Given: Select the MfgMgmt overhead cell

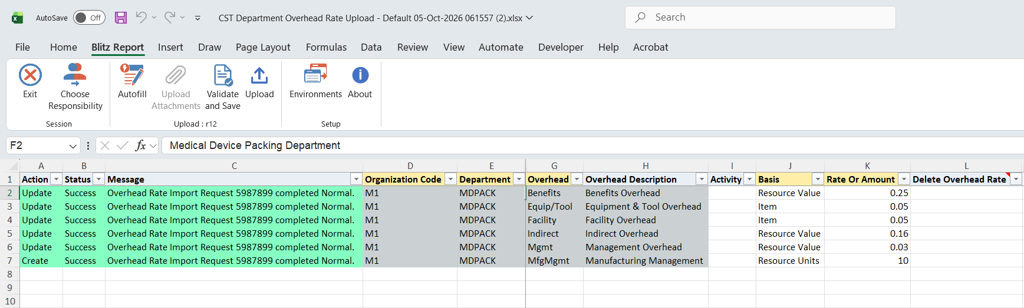Looking at the screenshot, I should 554,260.
